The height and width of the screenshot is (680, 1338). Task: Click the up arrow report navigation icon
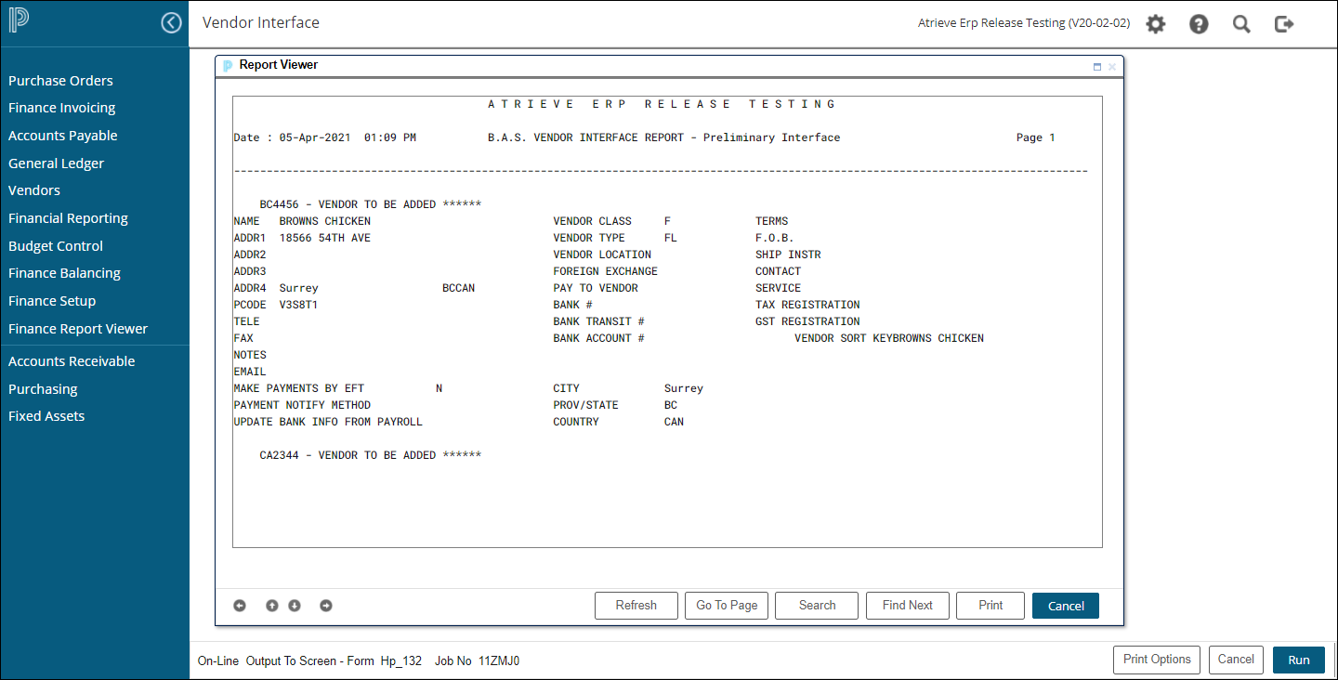272,606
